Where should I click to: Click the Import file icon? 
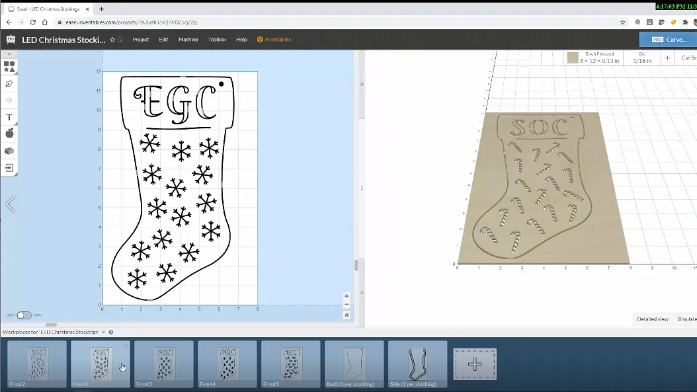(x=9, y=168)
